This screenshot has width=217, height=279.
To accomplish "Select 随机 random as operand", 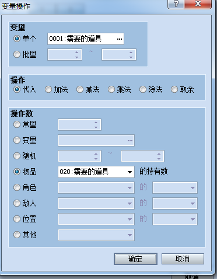I will point(17,156).
